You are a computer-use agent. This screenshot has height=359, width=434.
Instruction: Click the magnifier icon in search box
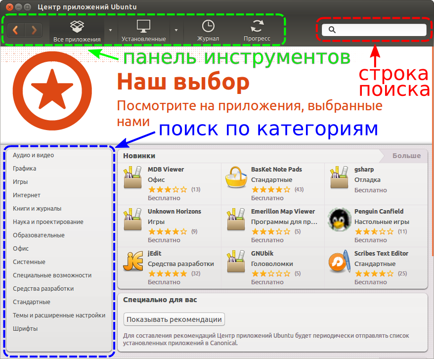click(x=332, y=30)
